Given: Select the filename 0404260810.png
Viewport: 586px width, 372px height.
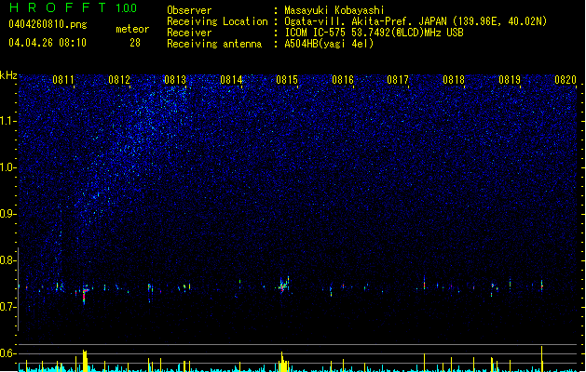Looking at the screenshot, I should coord(48,24).
